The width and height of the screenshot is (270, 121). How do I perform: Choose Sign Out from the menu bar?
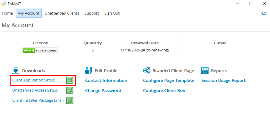[112, 13]
